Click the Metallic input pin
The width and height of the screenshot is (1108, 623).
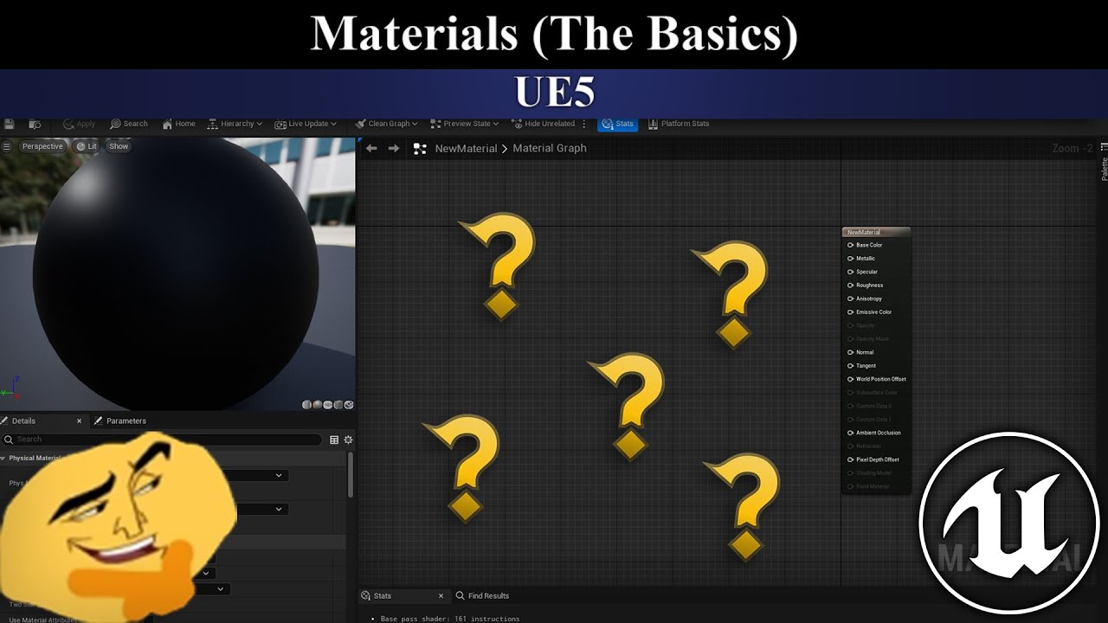(851, 258)
